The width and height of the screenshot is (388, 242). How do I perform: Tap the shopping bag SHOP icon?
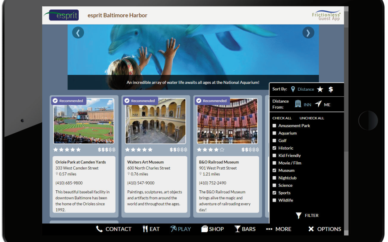[204, 229]
